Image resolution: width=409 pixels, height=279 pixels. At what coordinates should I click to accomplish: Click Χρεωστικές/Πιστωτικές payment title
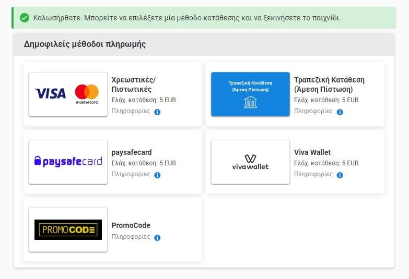[x=133, y=84]
